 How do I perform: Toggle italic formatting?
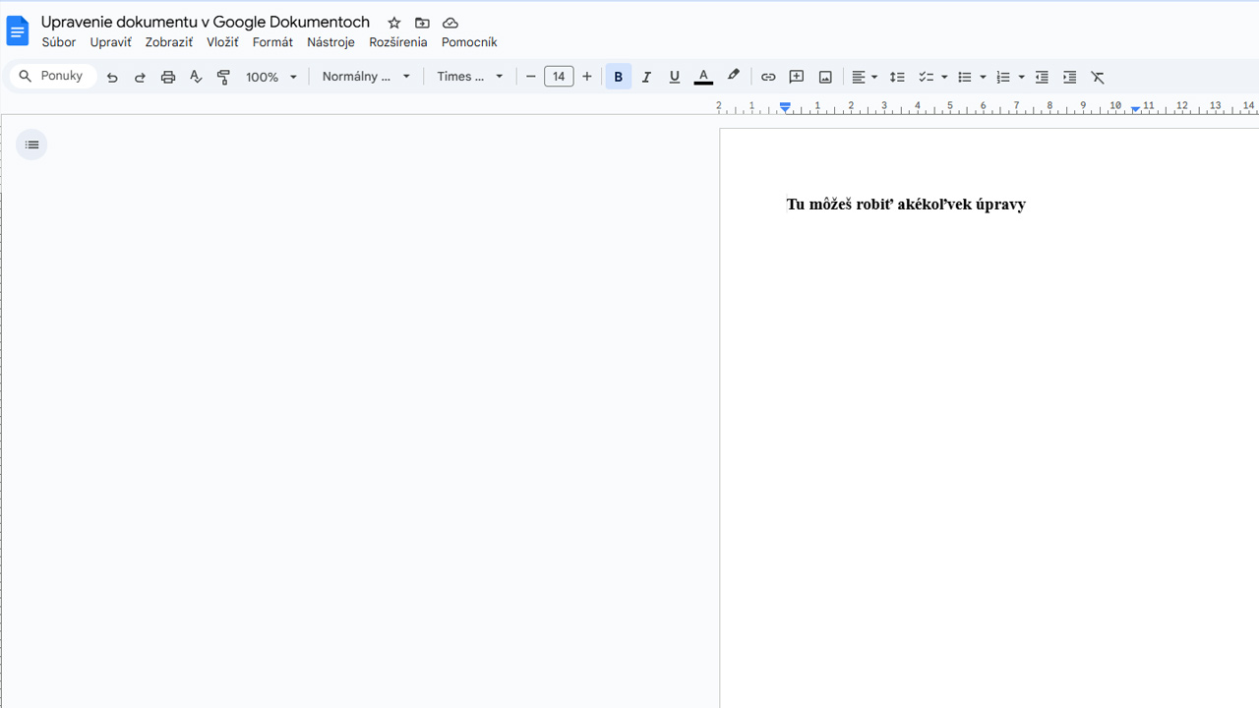click(x=646, y=77)
